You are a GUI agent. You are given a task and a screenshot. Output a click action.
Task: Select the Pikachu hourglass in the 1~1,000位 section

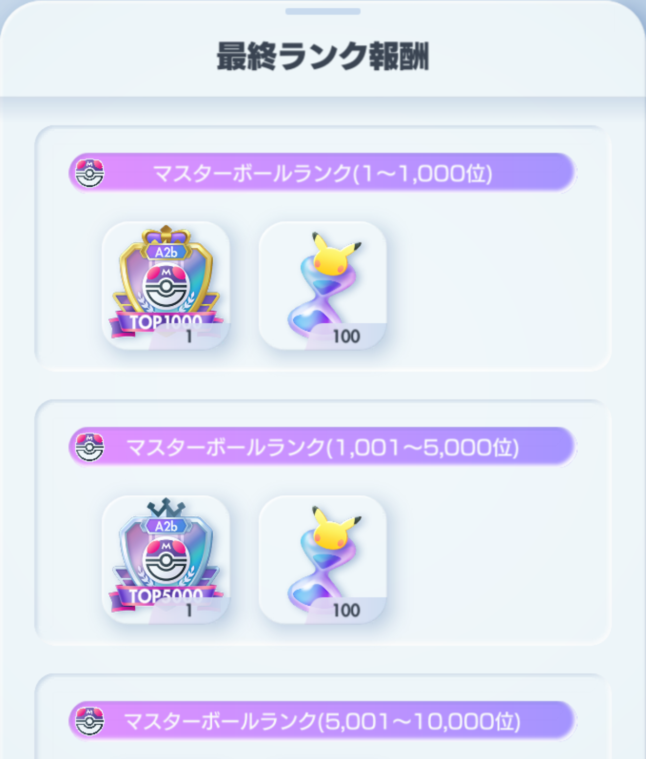(322, 285)
